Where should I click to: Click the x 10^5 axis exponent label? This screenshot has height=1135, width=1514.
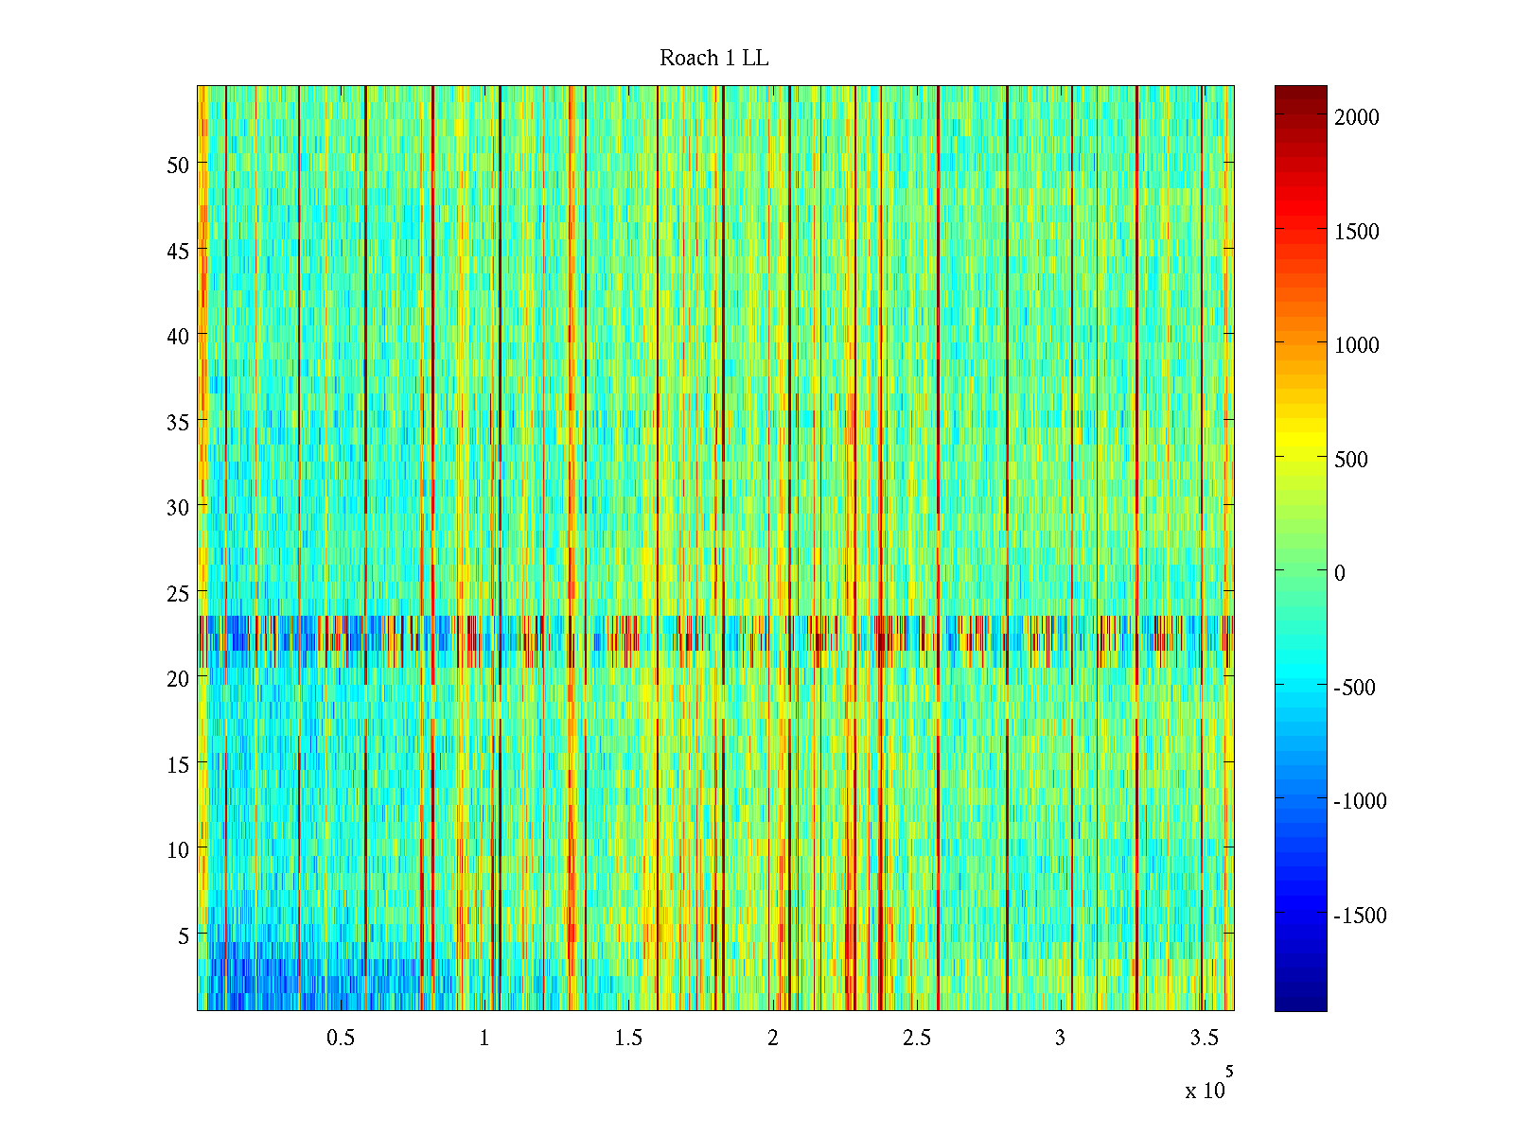click(x=1208, y=1086)
